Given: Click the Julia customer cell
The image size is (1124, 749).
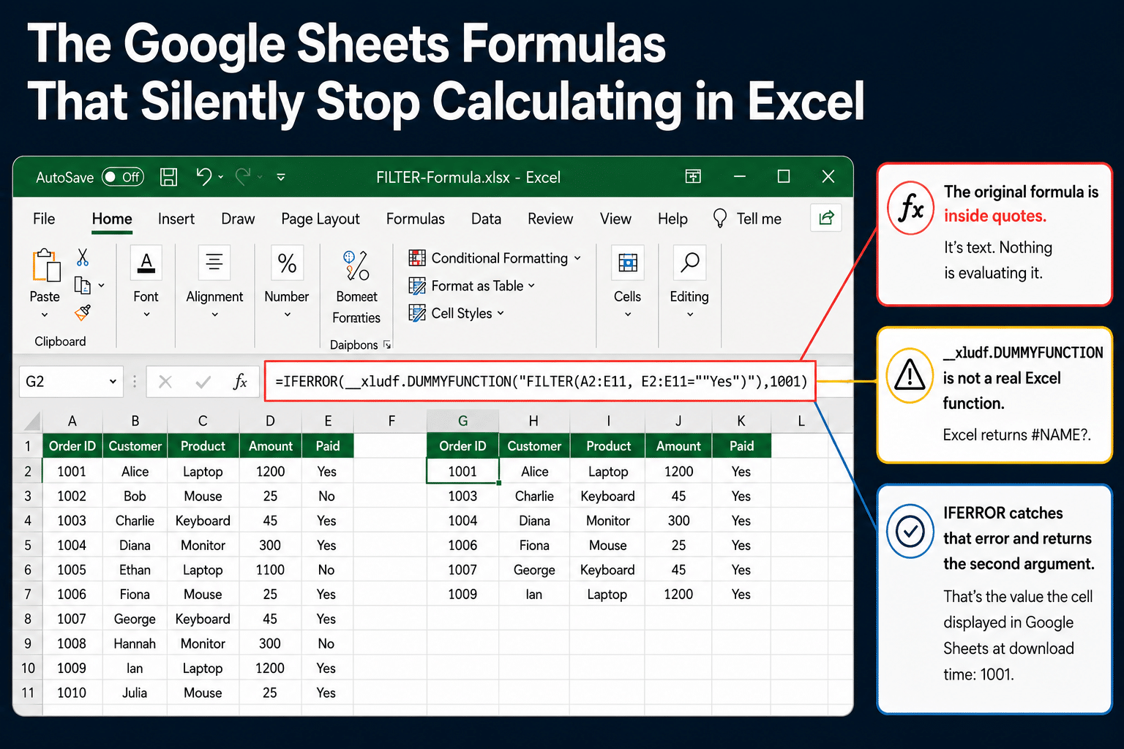Looking at the screenshot, I should (x=135, y=693).
